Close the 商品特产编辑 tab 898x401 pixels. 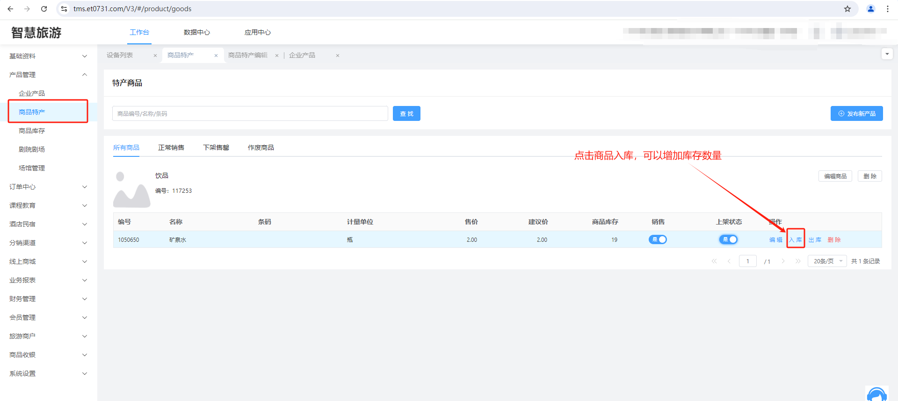pyautogui.click(x=277, y=56)
